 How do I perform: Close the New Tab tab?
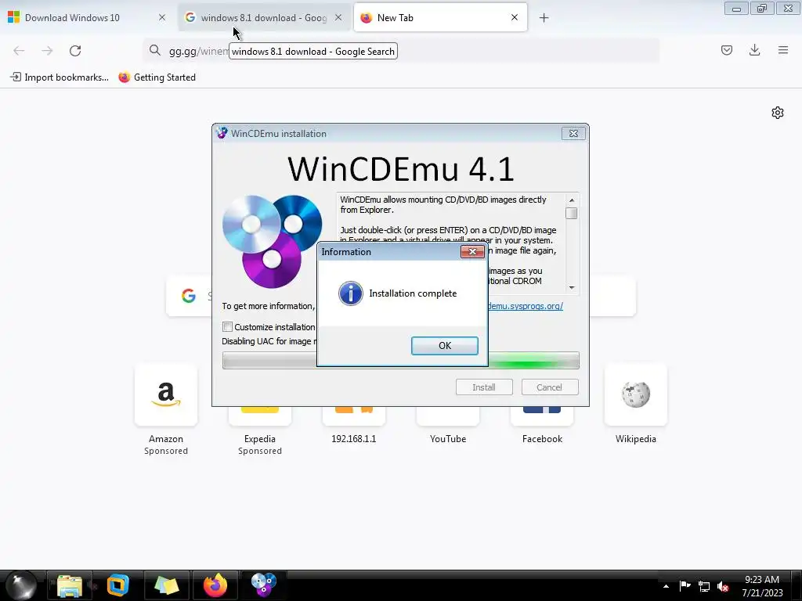(x=515, y=17)
